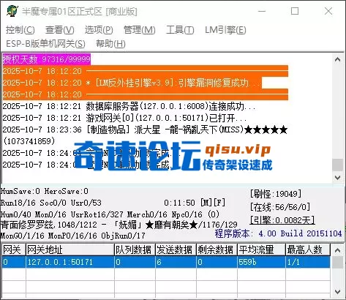Image resolution: width=346 pixels, height=300 pixels.
Task: Click the 1/1 max users cell
Action: coord(308,262)
